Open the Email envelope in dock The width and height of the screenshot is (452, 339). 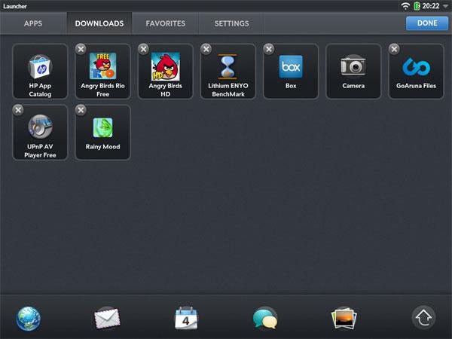pos(107,318)
